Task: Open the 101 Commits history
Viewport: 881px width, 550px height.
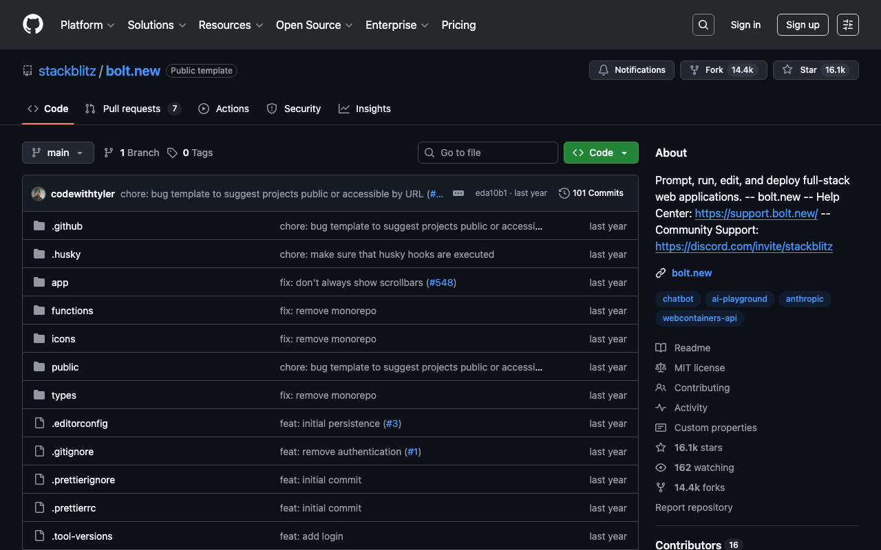Action: click(x=591, y=193)
